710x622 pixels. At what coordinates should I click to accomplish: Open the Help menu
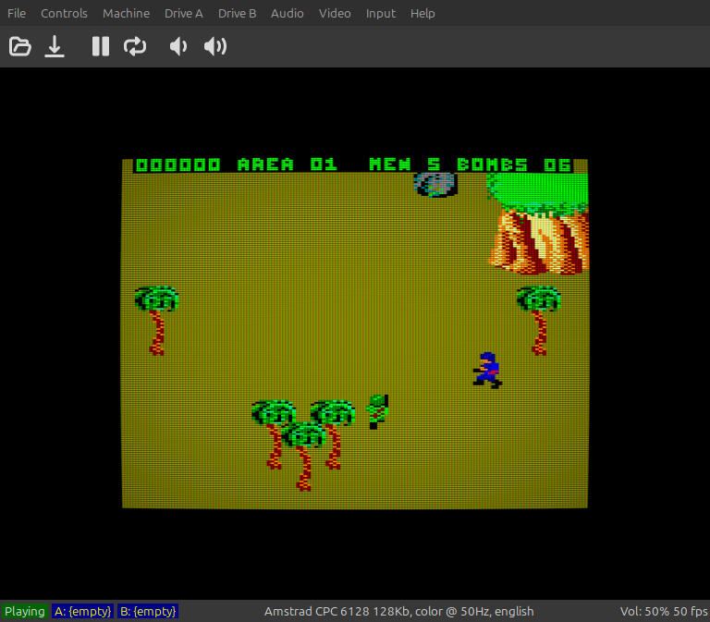point(422,13)
